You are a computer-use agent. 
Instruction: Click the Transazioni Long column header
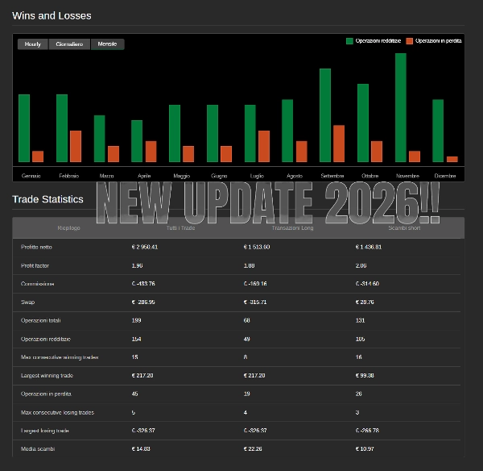tap(291, 228)
